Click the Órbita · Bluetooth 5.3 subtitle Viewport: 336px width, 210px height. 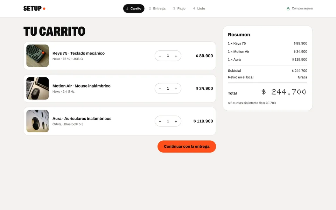tap(68, 124)
